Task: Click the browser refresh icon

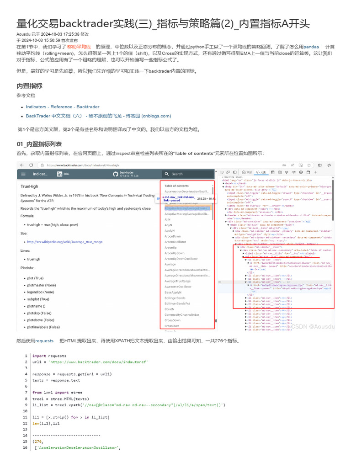Action: 31,165
